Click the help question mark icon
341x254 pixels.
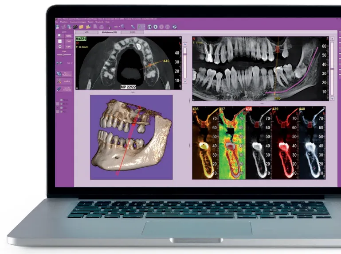tap(175, 27)
